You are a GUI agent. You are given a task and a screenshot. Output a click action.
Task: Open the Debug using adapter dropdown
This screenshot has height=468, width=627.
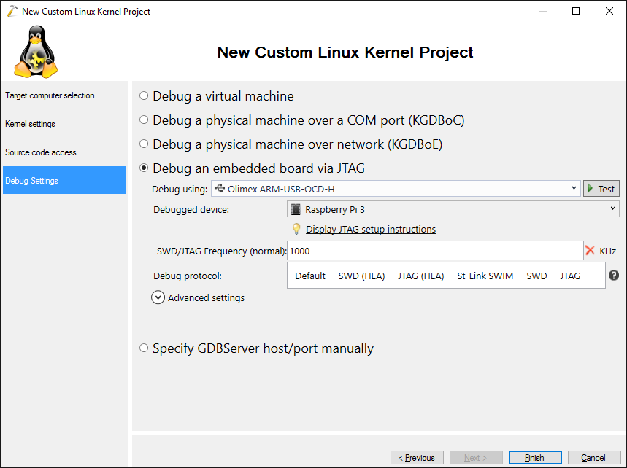396,189
